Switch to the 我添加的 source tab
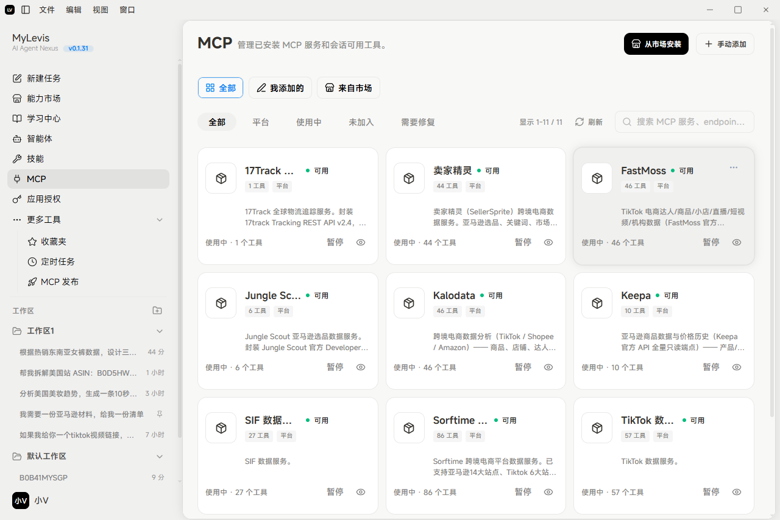 coord(280,88)
